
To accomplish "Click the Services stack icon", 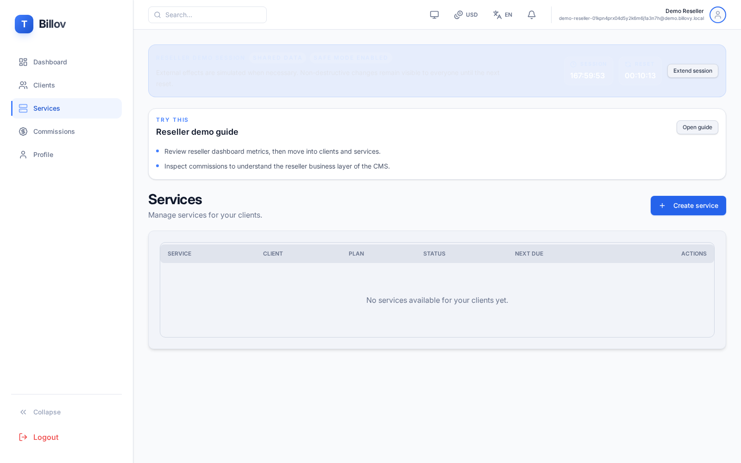I will click(23, 108).
